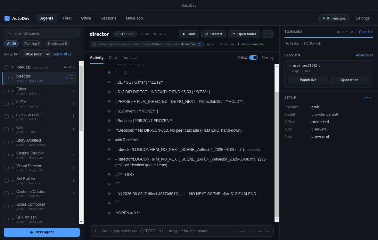Viewport: 378px width, 240px height.
Task: Filter by 'Needs you 0' pill
Action: click(x=57, y=44)
